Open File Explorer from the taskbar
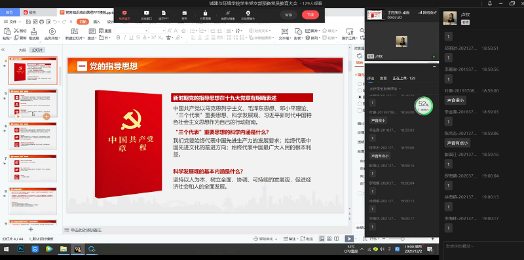 [x=63, y=249]
